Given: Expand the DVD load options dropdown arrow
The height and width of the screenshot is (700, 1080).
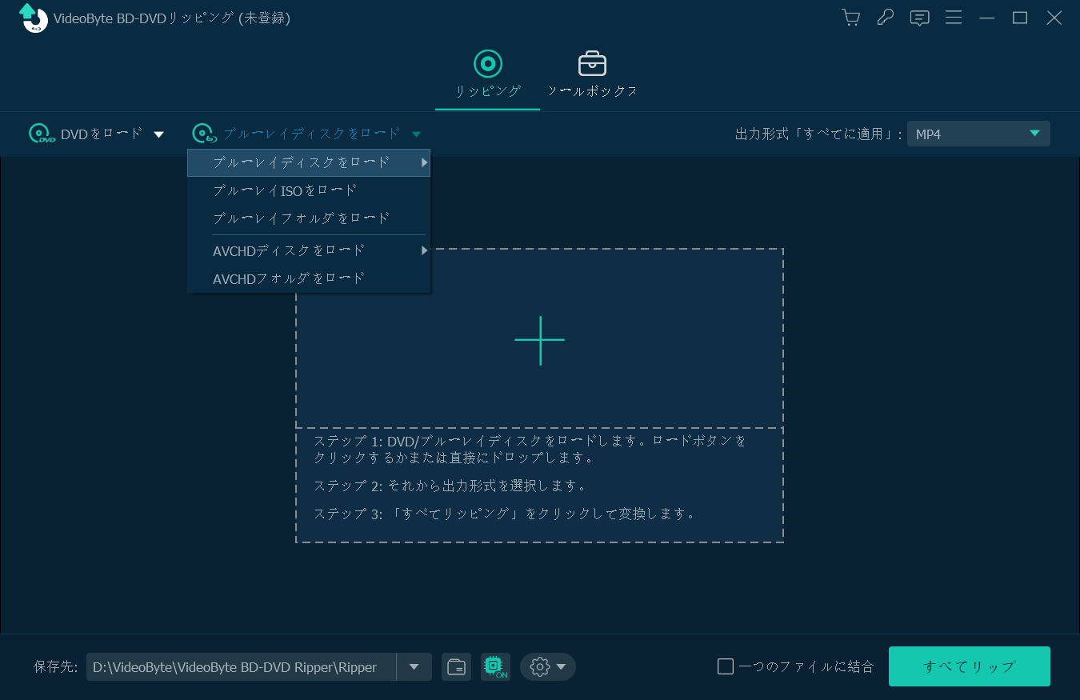Looking at the screenshot, I should coord(160,134).
